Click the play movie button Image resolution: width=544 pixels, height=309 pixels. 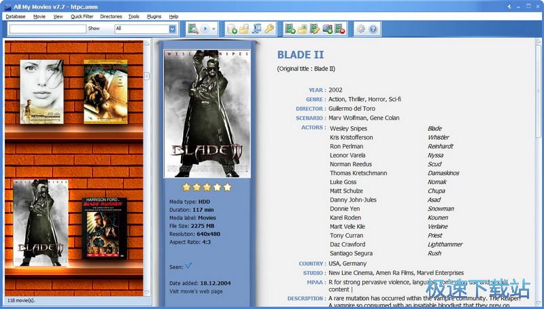[204, 29]
